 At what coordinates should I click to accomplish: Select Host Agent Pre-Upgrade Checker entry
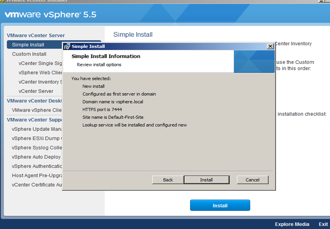point(37,175)
